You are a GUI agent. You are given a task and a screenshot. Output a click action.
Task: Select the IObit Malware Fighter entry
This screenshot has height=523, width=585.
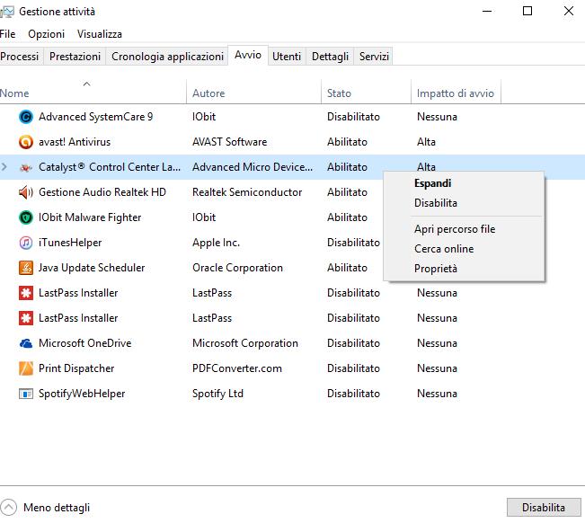click(90, 217)
